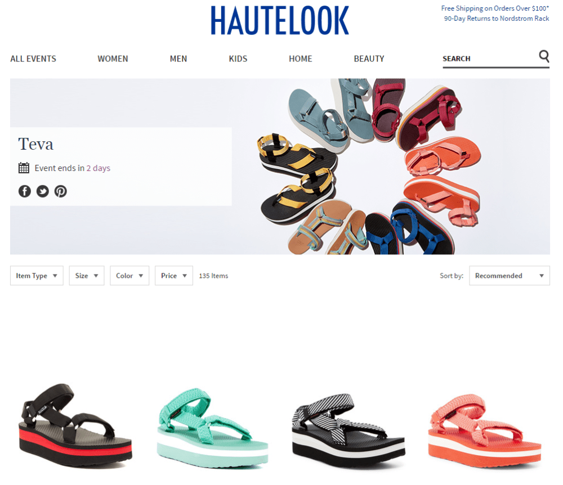
Task: Pin event with Pinterest icon
Action: pyautogui.click(x=61, y=191)
